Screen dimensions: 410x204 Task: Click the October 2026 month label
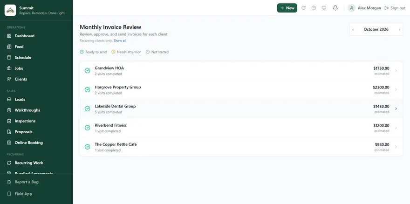coord(376,29)
